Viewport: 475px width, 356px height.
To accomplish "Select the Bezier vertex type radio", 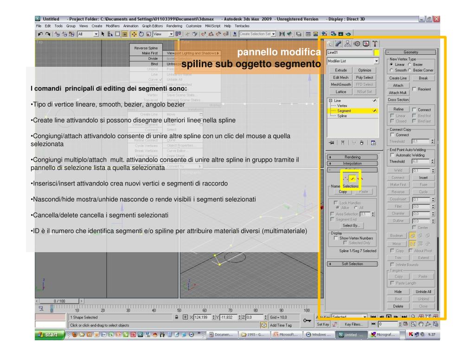I will (x=410, y=64).
